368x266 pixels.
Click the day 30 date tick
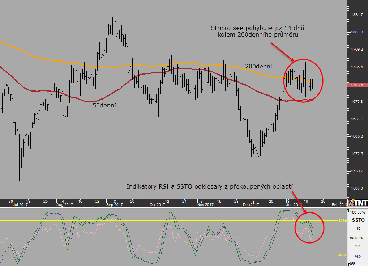[11, 201]
